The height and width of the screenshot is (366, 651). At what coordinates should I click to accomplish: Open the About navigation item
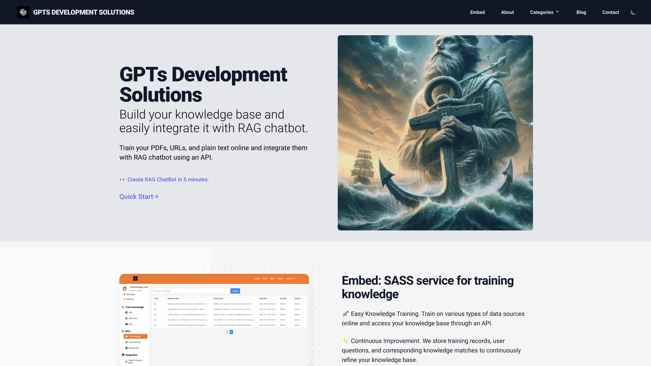point(507,12)
